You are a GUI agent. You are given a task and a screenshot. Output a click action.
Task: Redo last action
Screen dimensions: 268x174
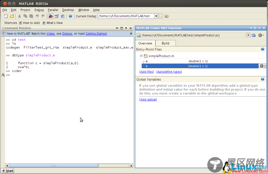[43, 16]
